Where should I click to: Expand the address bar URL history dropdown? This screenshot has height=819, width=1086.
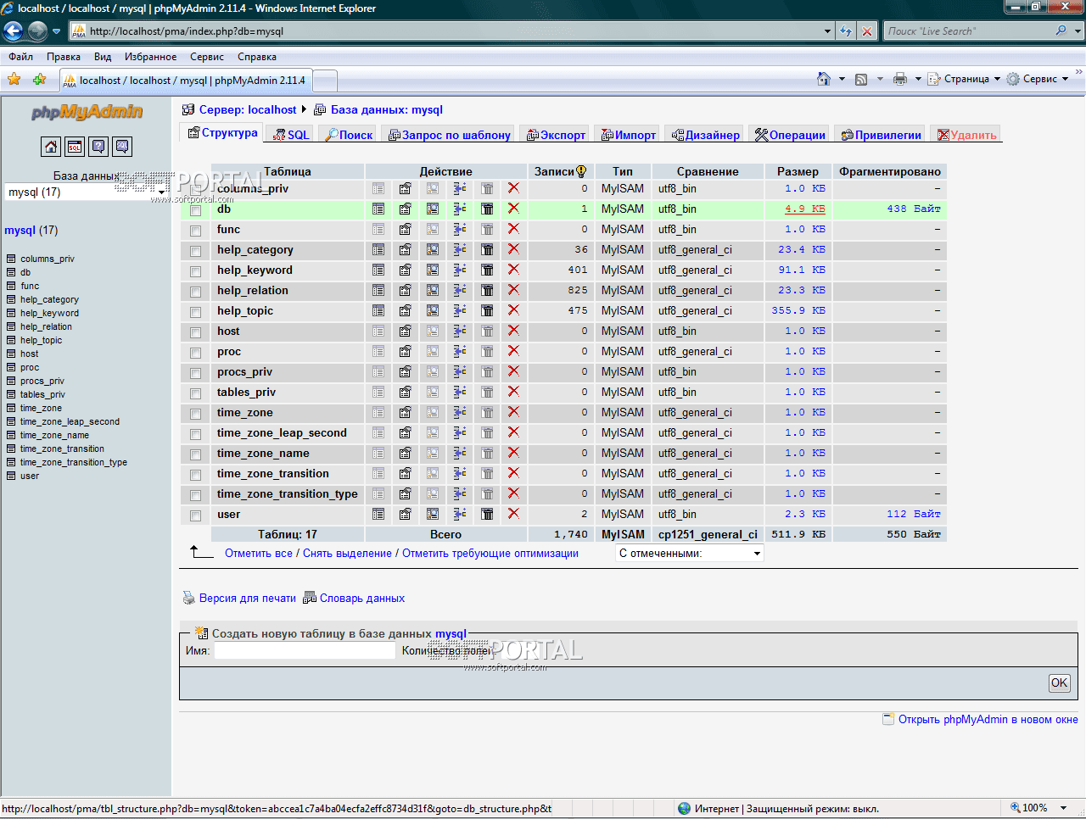point(828,31)
